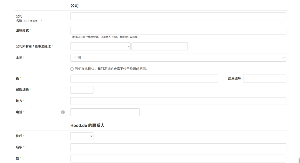Click the 街 street input field
This screenshot has width=300, height=163.
[144, 79]
